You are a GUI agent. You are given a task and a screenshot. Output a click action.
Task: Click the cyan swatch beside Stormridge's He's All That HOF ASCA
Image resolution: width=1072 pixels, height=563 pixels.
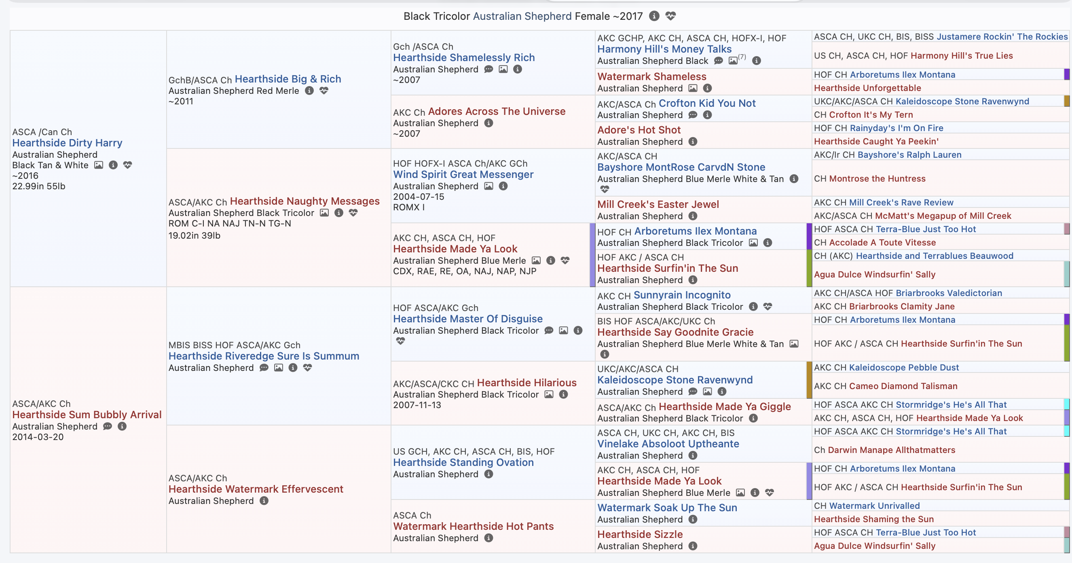1067,404
